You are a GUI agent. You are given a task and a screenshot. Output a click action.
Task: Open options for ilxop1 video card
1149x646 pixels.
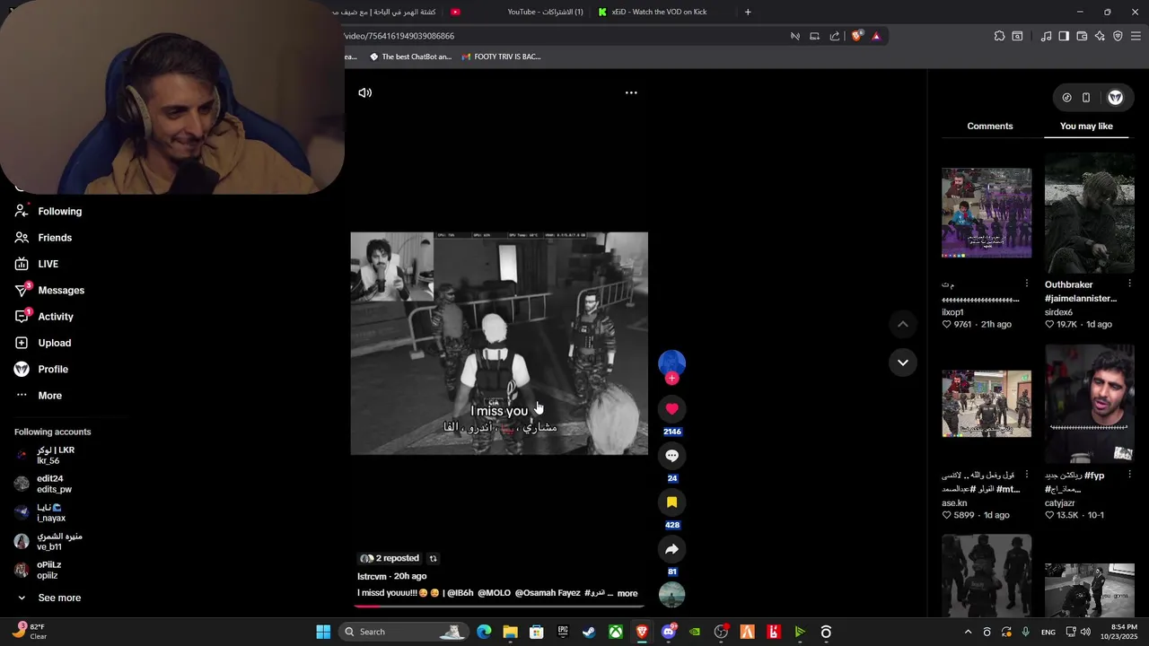(x=1026, y=284)
